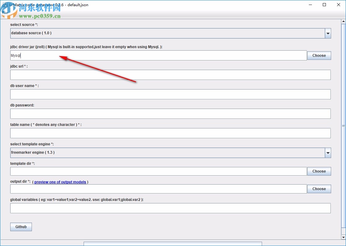Click the jdbc driver jar field containing Mysql
346x246 pixels.
pyautogui.click(x=158, y=55)
